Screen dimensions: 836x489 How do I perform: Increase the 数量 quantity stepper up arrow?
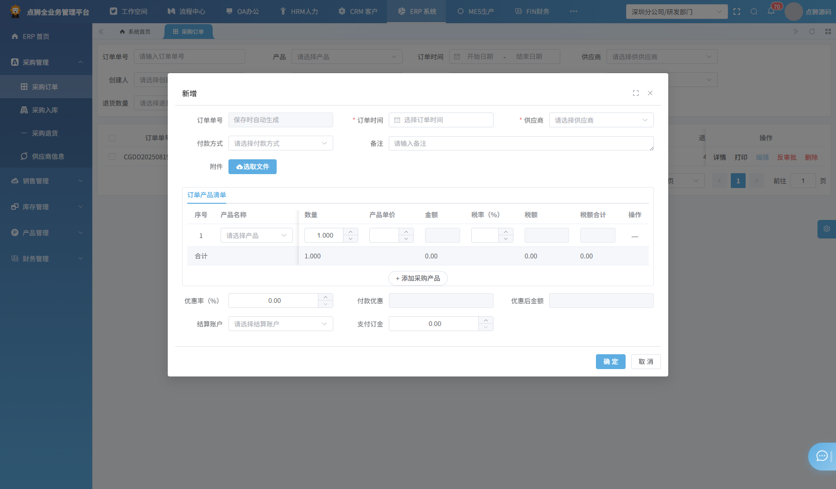pos(350,232)
